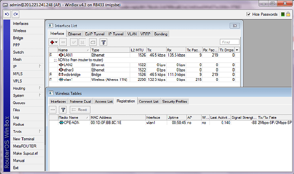Click the padlock icon at top right
Screen dimensions: 294x174
[x=288, y=14]
